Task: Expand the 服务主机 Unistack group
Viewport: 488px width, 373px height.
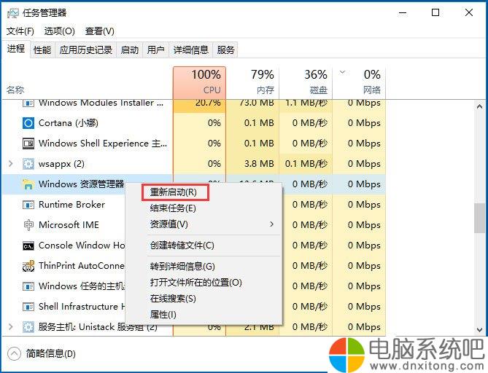Action: point(11,326)
